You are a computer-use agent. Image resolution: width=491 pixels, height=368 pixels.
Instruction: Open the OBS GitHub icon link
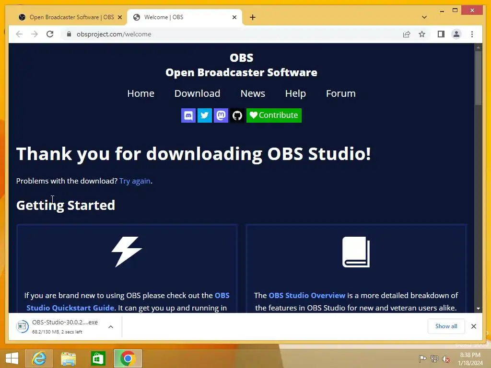[x=237, y=115]
